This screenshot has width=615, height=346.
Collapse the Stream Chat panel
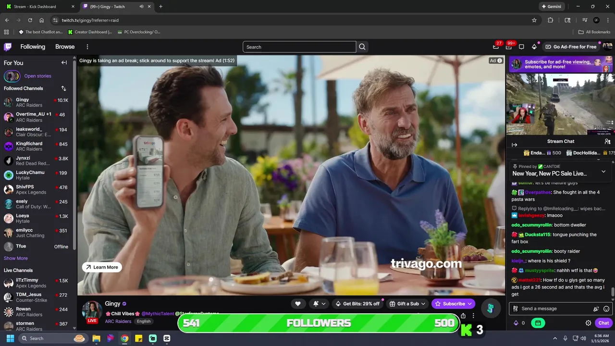coord(514,145)
